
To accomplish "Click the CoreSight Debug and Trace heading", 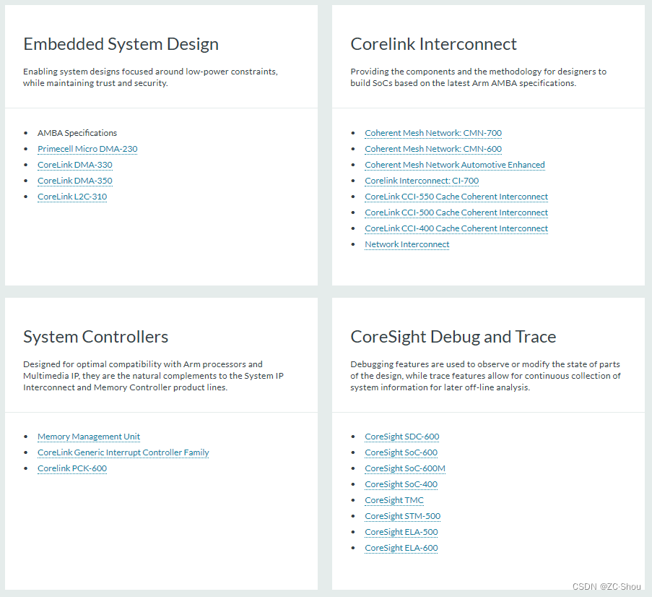I will click(x=453, y=337).
